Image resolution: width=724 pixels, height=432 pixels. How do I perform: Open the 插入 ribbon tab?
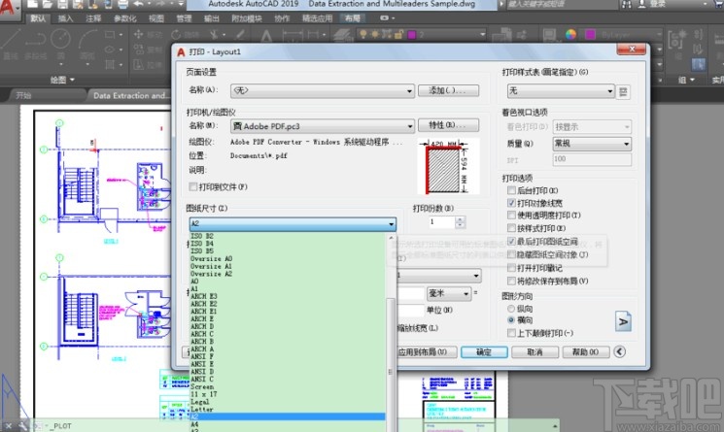pos(65,18)
